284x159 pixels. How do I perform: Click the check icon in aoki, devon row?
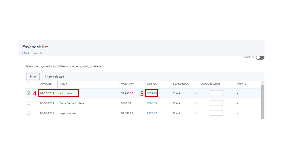tap(195, 93)
